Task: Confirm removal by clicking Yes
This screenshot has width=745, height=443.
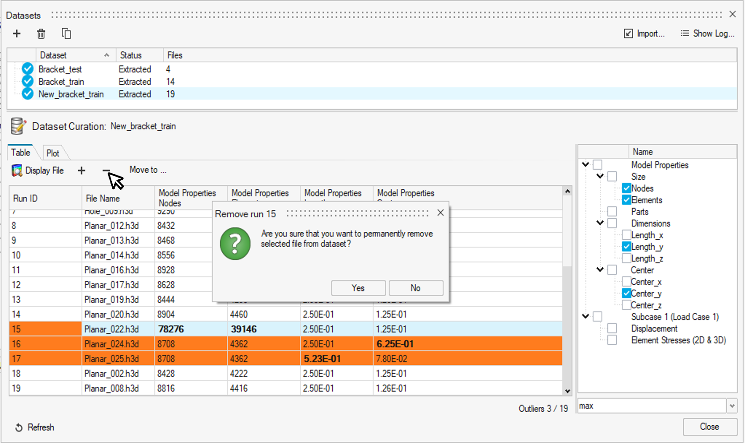Action: (x=358, y=288)
